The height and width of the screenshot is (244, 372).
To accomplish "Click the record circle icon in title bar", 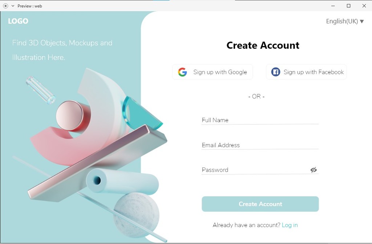I will coord(5,6).
